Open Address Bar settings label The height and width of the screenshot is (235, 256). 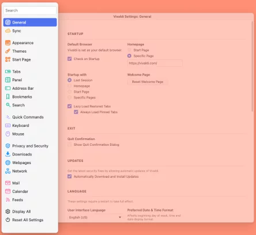tap(23, 88)
